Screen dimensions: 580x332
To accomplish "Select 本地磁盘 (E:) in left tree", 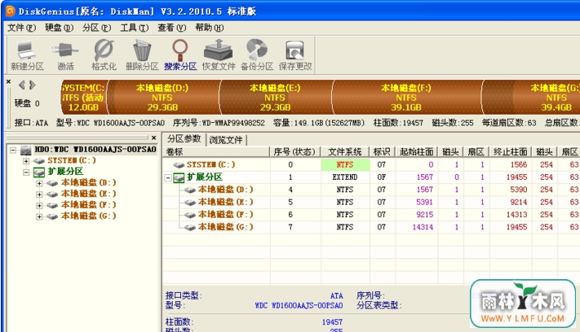I will click(x=88, y=194).
